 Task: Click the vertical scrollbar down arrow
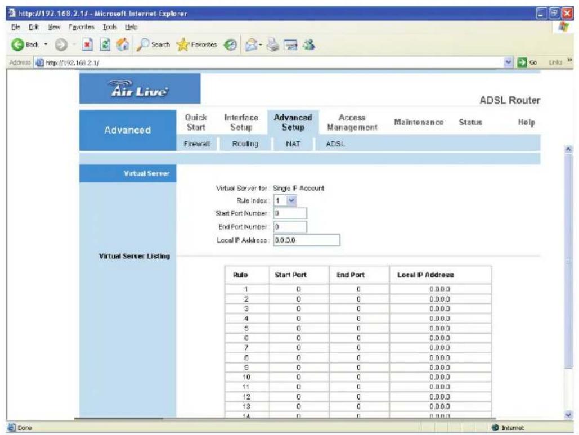point(568,415)
